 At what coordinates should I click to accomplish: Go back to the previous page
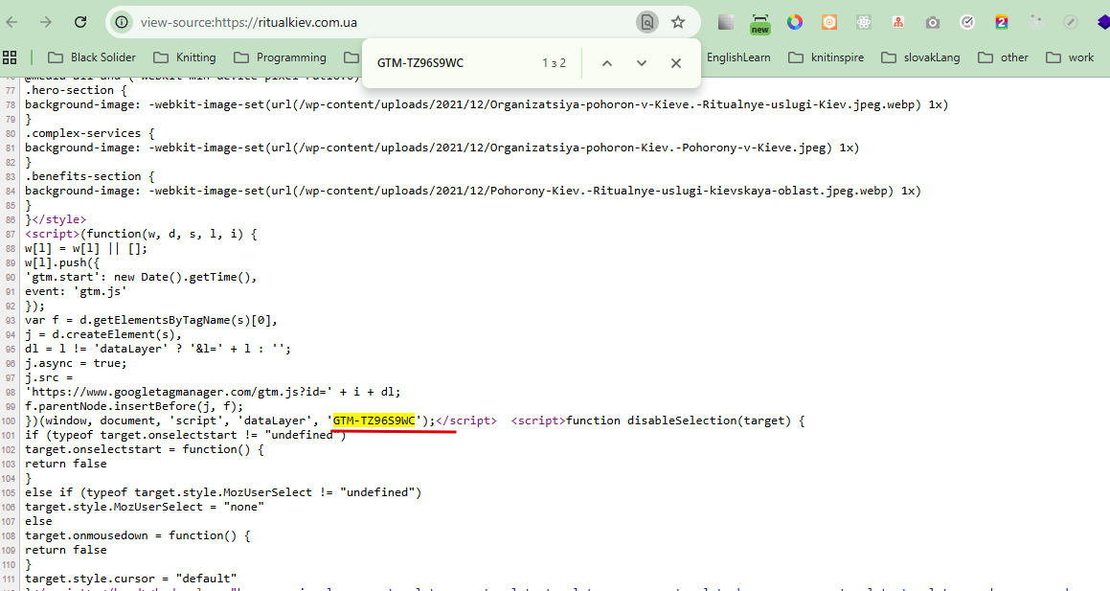pyautogui.click(x=12, y=22)
